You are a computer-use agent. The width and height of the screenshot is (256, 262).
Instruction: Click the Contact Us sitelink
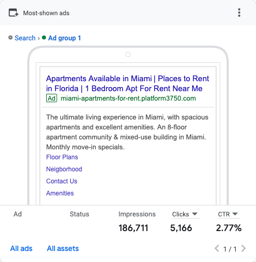[x=61, y=181]
